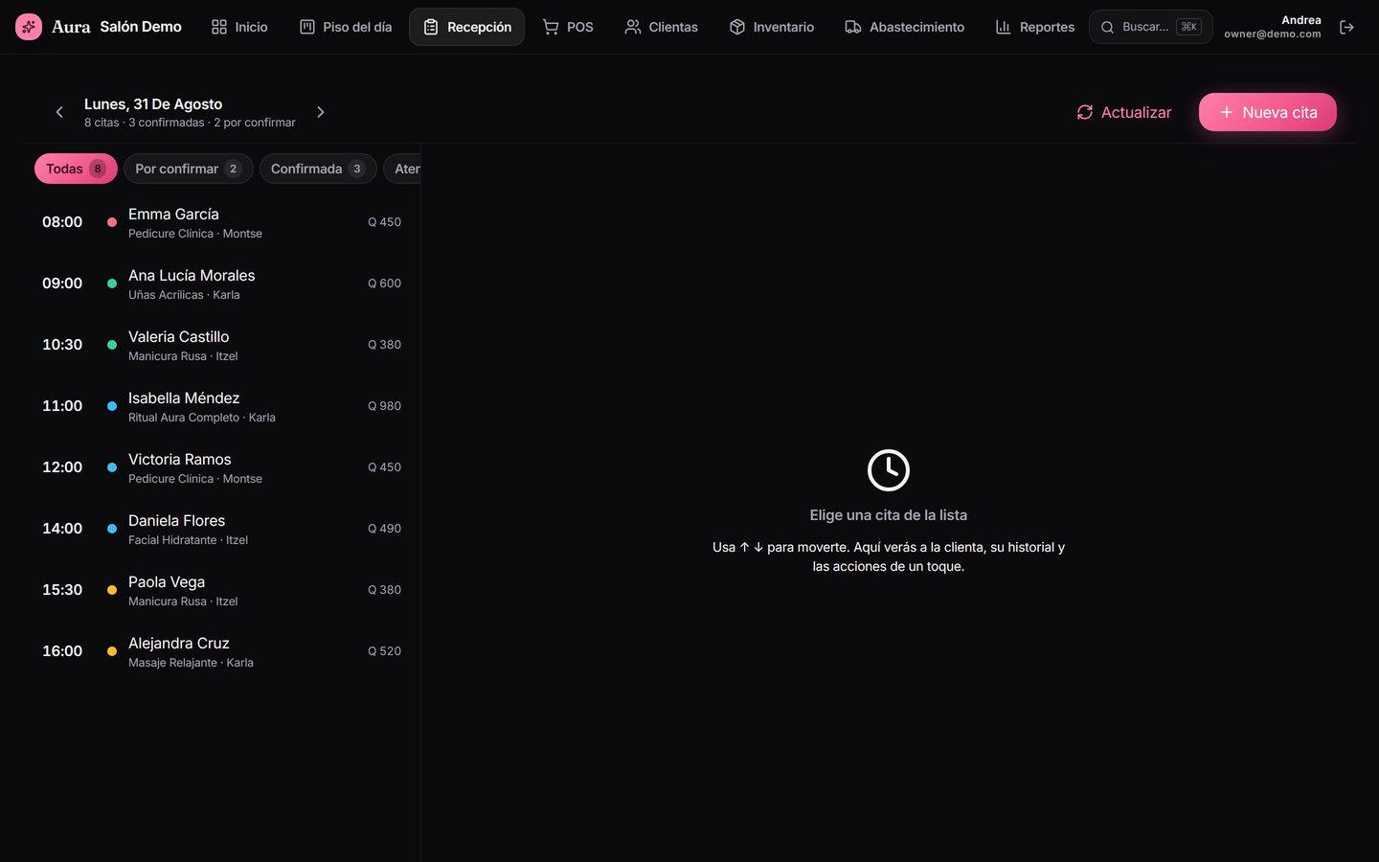Open the Piso del día section
Image resolution: width=1379 pixels, height=862 pixels.
coord(346,27)
